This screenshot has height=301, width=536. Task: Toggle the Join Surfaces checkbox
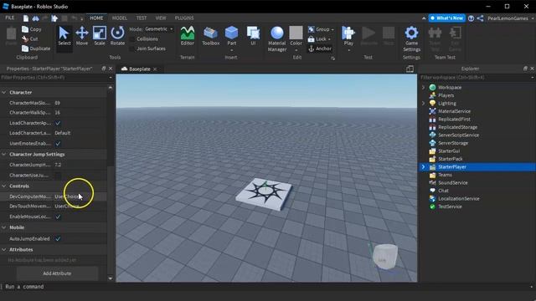132,48
